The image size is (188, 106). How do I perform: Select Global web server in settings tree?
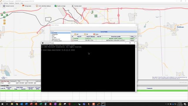(x=56, y=39)
